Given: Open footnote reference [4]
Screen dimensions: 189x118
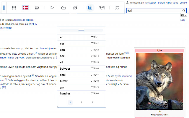Looking at the screenshot, I should (x=36, y=53).
